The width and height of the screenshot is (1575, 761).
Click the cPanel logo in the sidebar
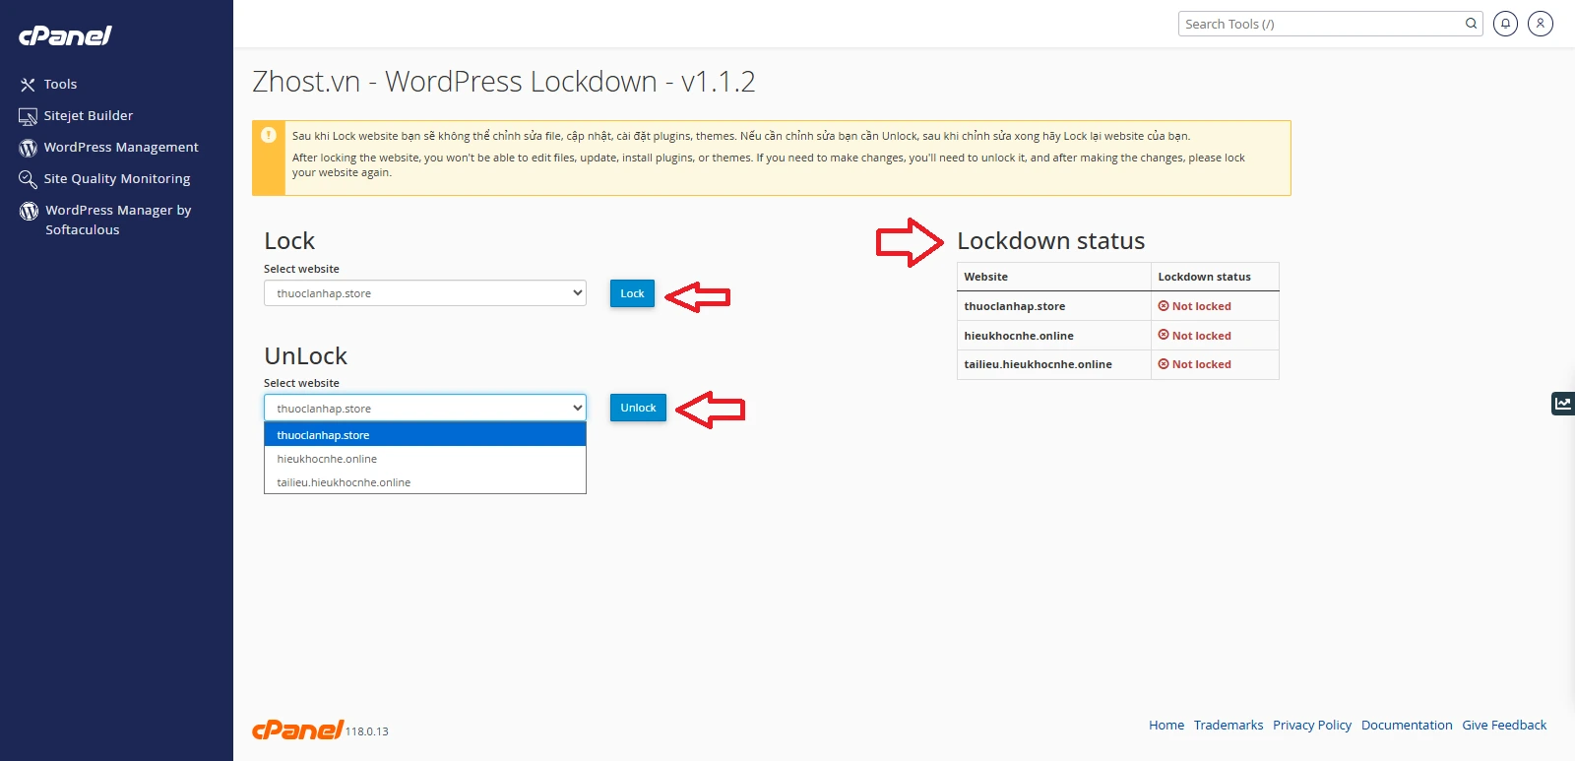pyautogui.click(x=65, y=35)
